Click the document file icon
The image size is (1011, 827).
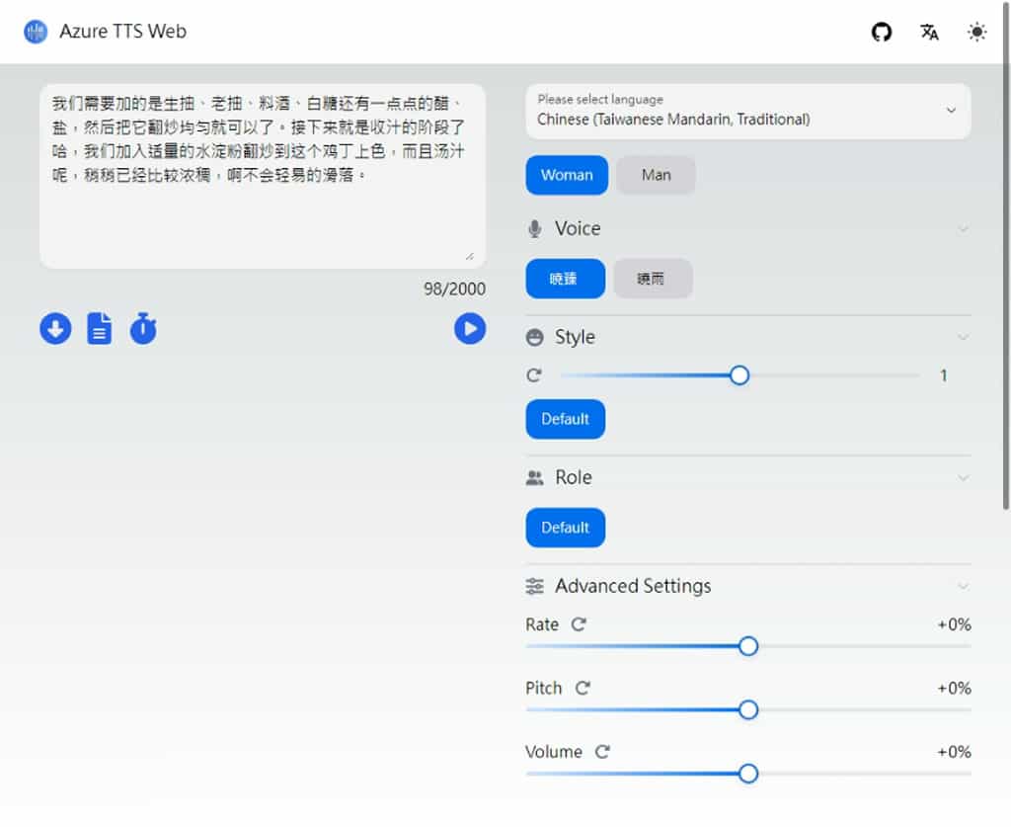100,328
